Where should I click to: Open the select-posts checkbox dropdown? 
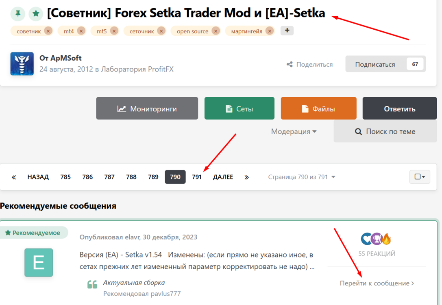tap(420, 177)
